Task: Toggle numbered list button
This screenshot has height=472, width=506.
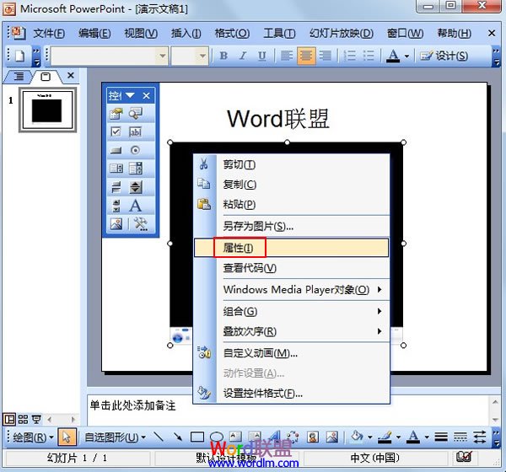Action: 350,56
